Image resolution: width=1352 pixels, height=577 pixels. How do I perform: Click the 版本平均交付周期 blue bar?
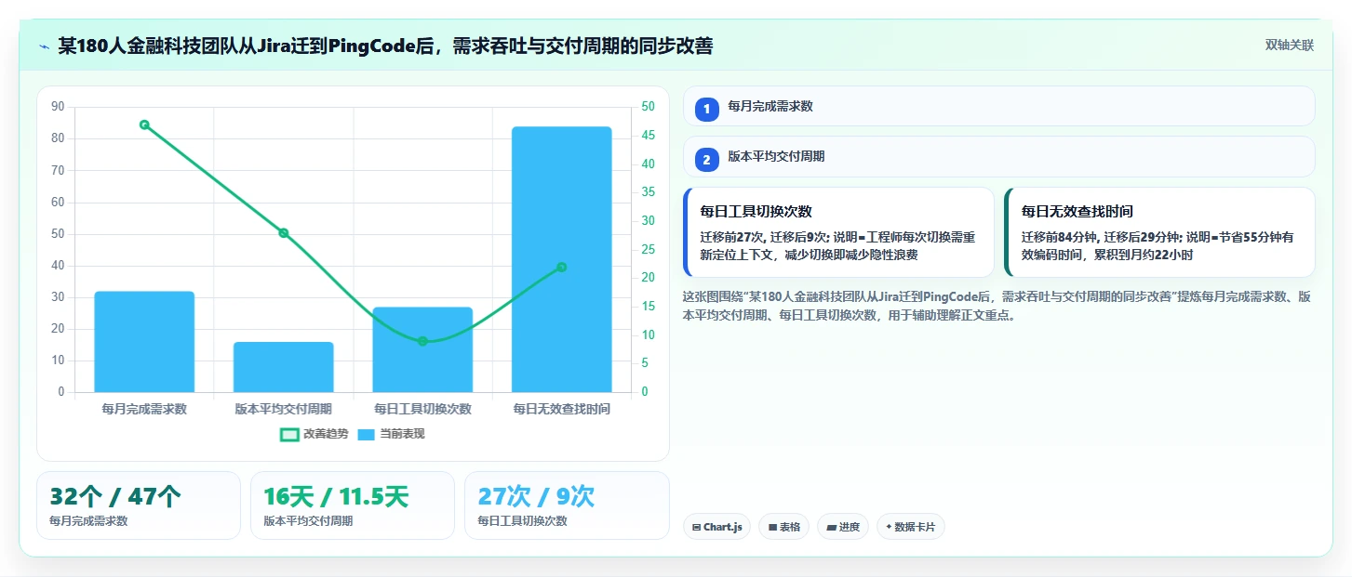point(284,367)
